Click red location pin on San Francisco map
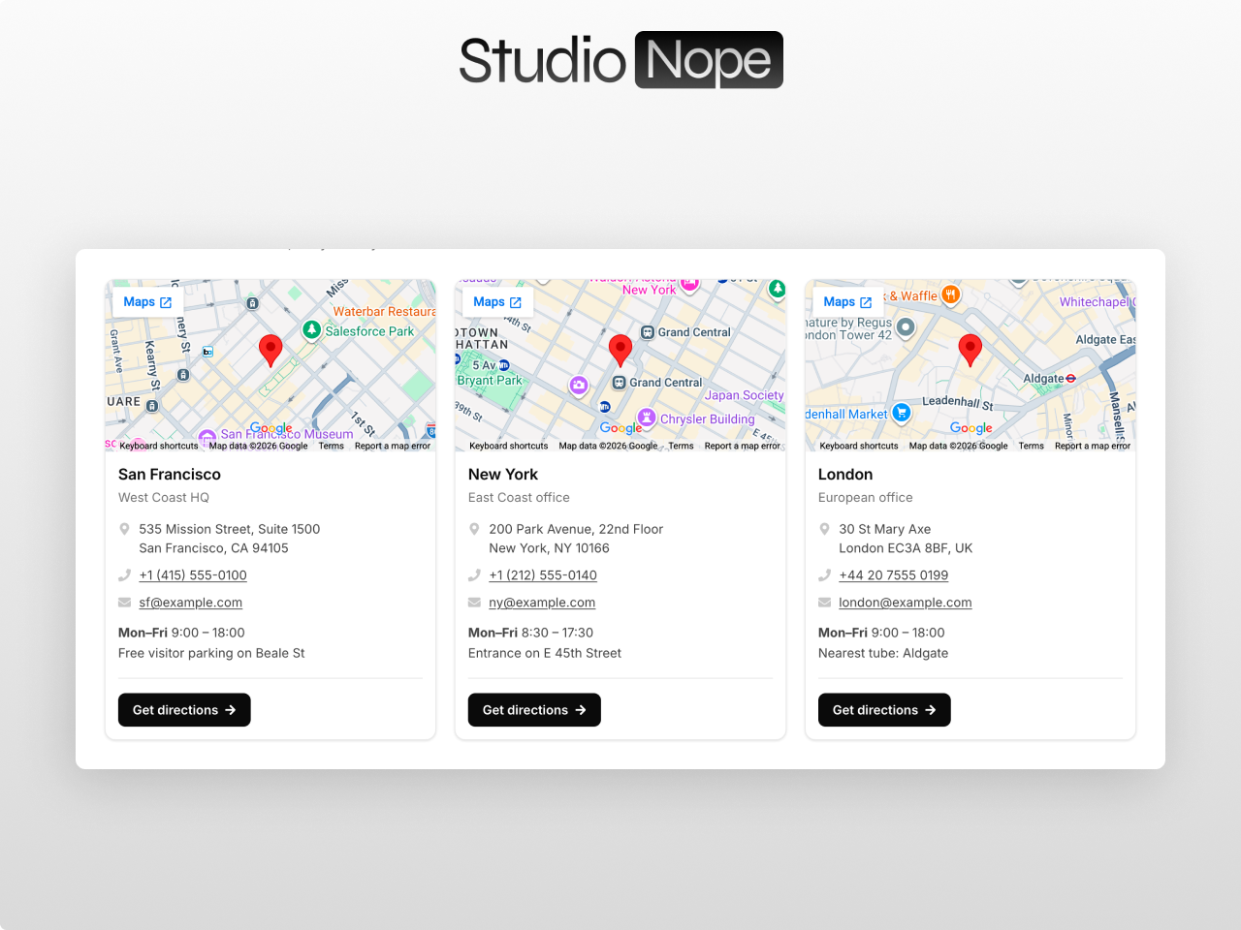This screenshot has height=930, width=1241. click(x=270, y=351)
